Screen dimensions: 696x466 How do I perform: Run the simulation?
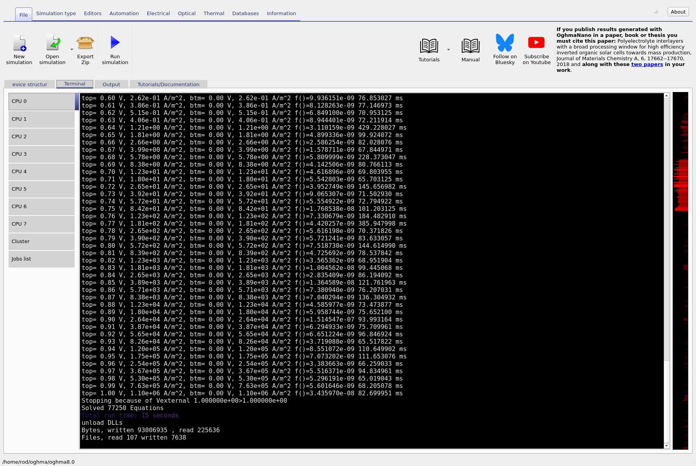pos(115,49)
